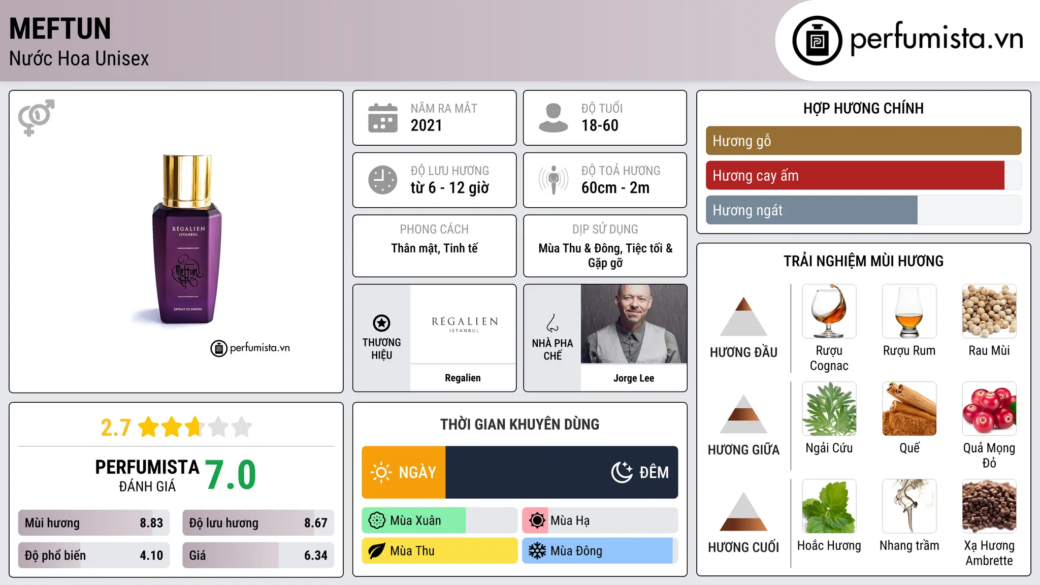
Task: Open the Quả Mọng Đỏ note image
Action: point(989,409)
